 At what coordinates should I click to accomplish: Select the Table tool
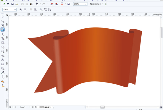(x=2, y=64)
